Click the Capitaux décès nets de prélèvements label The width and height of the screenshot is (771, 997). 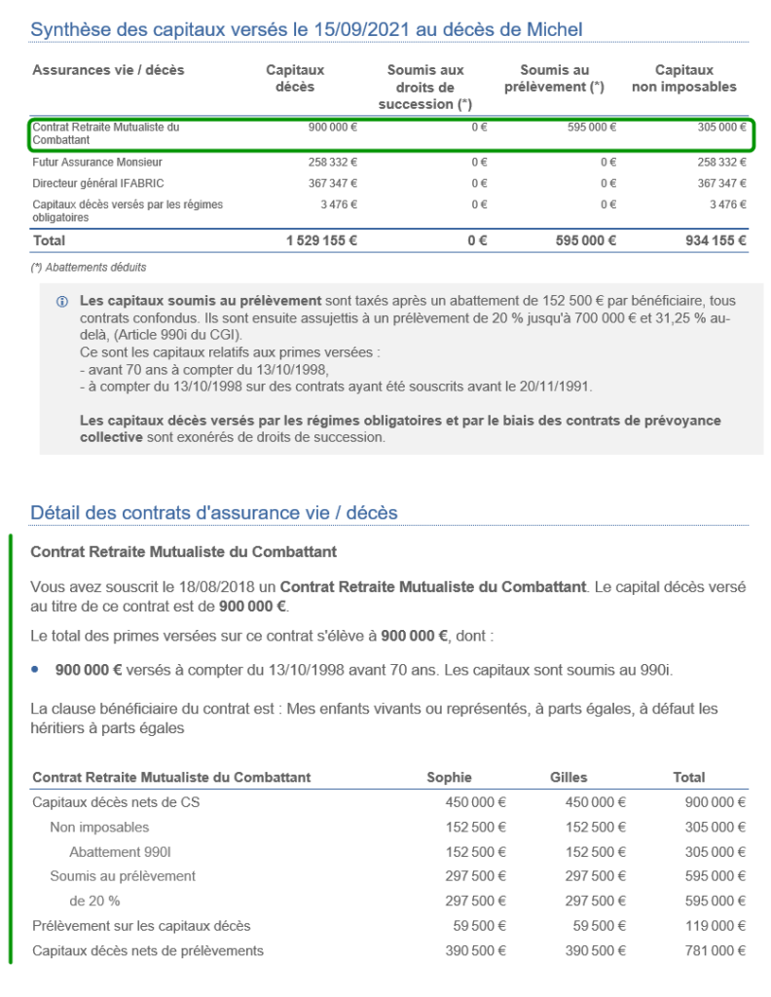(148, 950)
